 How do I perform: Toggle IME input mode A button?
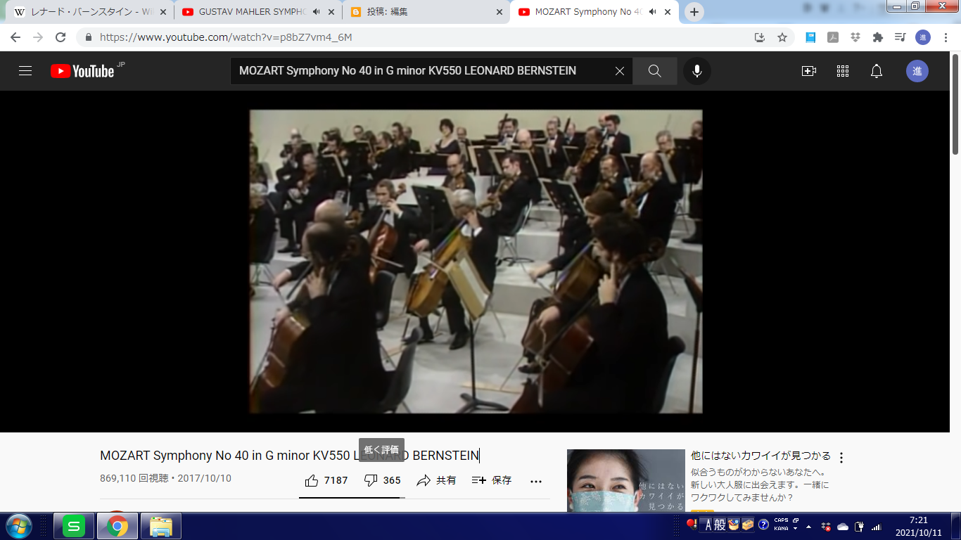point(708,525)
